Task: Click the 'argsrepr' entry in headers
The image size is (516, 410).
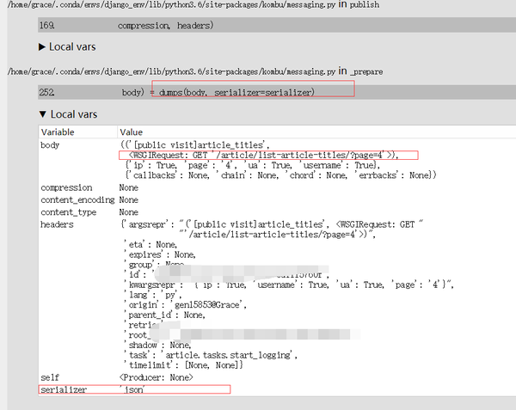Action: pyautogui.click(x=272, y=229)
